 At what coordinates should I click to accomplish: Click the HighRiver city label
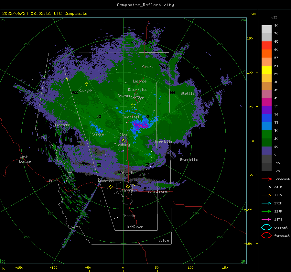(134, 227)
